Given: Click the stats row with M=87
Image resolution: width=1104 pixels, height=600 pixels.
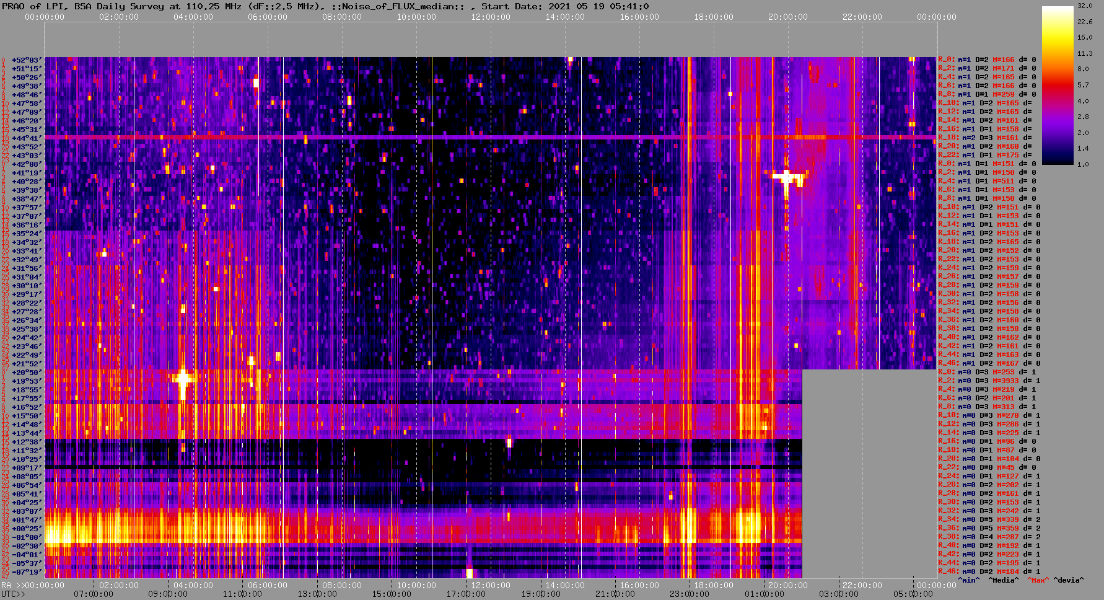Looking at the screenshot, I should click(987, 451).
